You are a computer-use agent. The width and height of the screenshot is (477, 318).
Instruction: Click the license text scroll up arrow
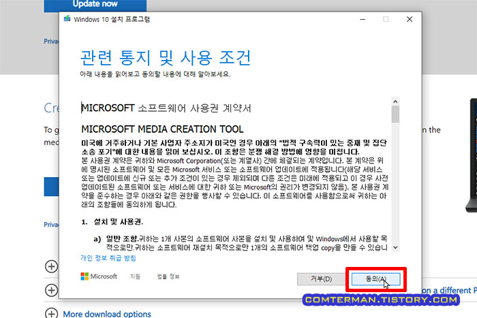click(x=395, y=101)
